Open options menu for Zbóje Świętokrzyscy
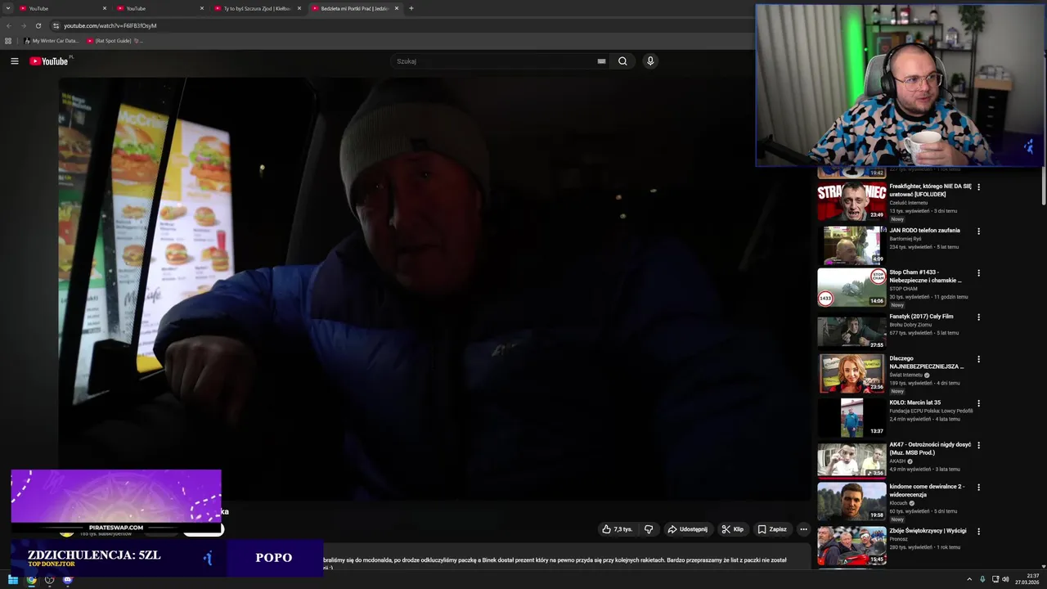 pos(978,531)
